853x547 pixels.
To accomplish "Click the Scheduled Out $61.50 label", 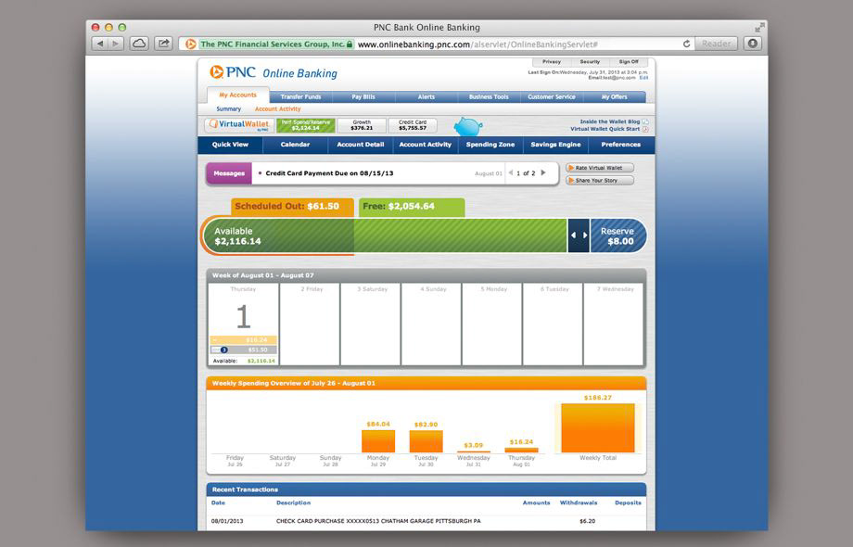I will click(293, 207).
